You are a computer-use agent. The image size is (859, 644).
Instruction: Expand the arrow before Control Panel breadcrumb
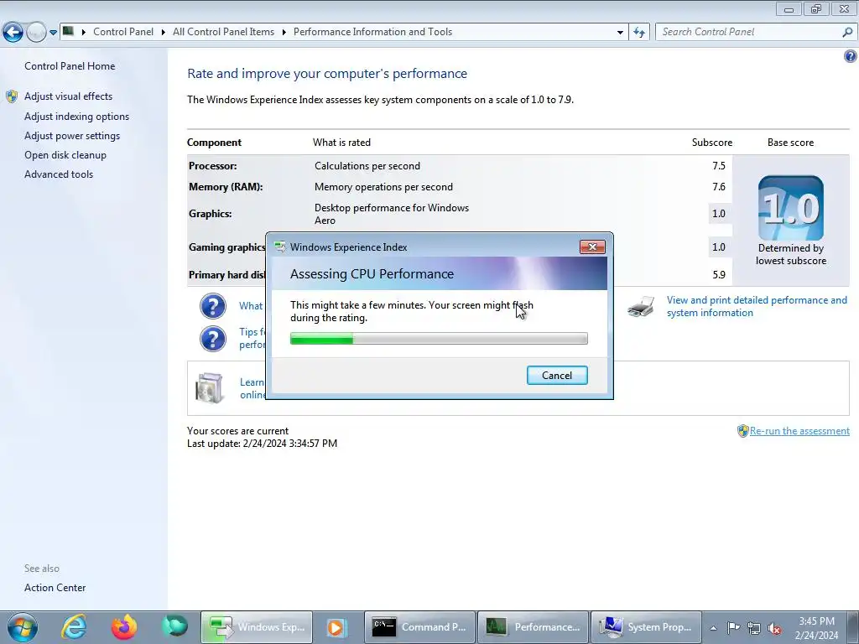84,32
